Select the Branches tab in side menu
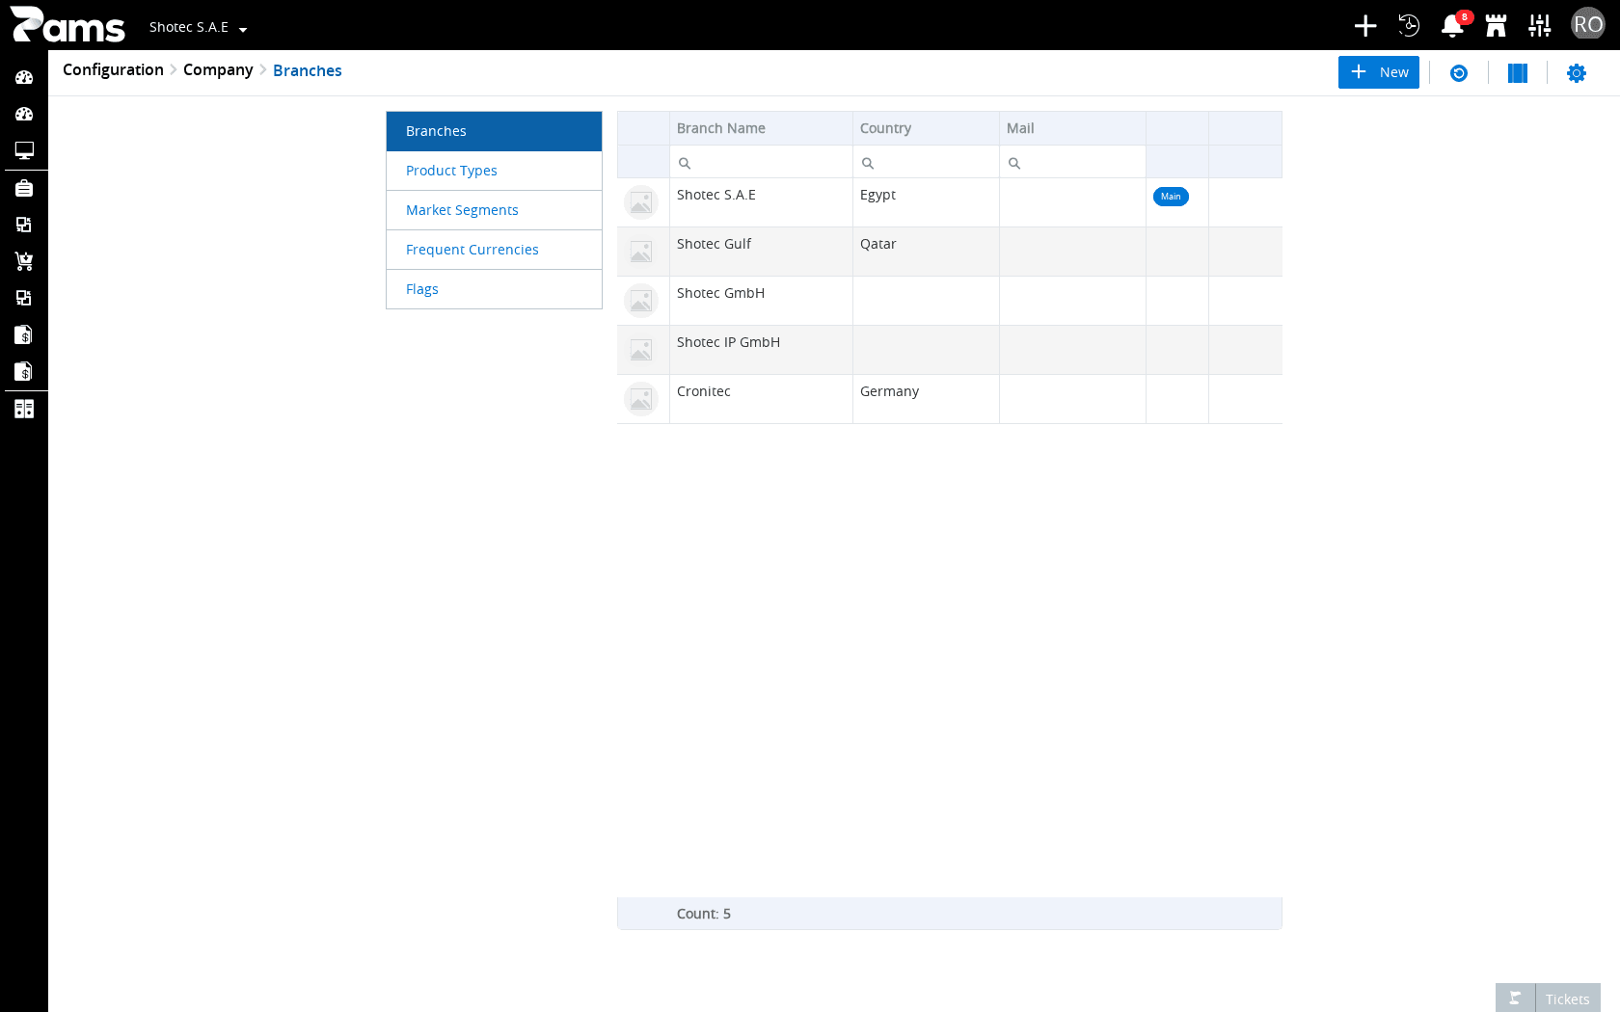 [x=494, y=131]
